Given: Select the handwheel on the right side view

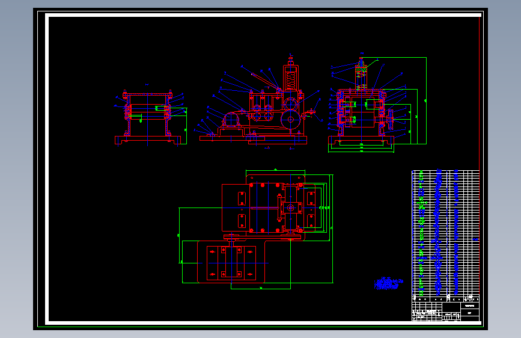Looking at the screenshot, I should (391, 119).
